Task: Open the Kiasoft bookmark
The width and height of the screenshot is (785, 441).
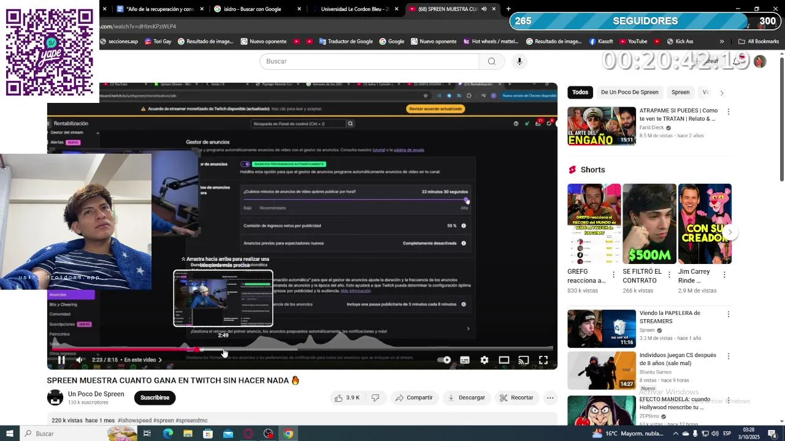Action: tap(600, 42)
